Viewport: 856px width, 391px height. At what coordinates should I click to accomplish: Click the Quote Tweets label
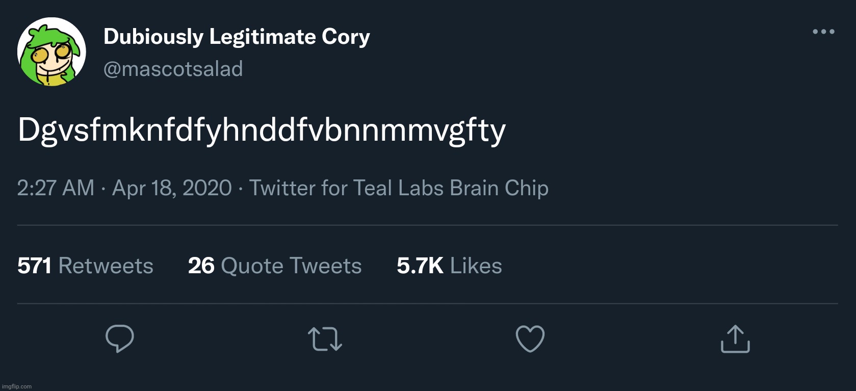(291, 266)
